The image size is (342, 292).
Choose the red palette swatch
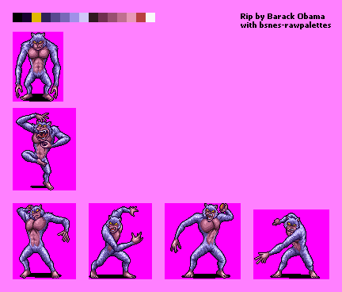coord(141,17)
